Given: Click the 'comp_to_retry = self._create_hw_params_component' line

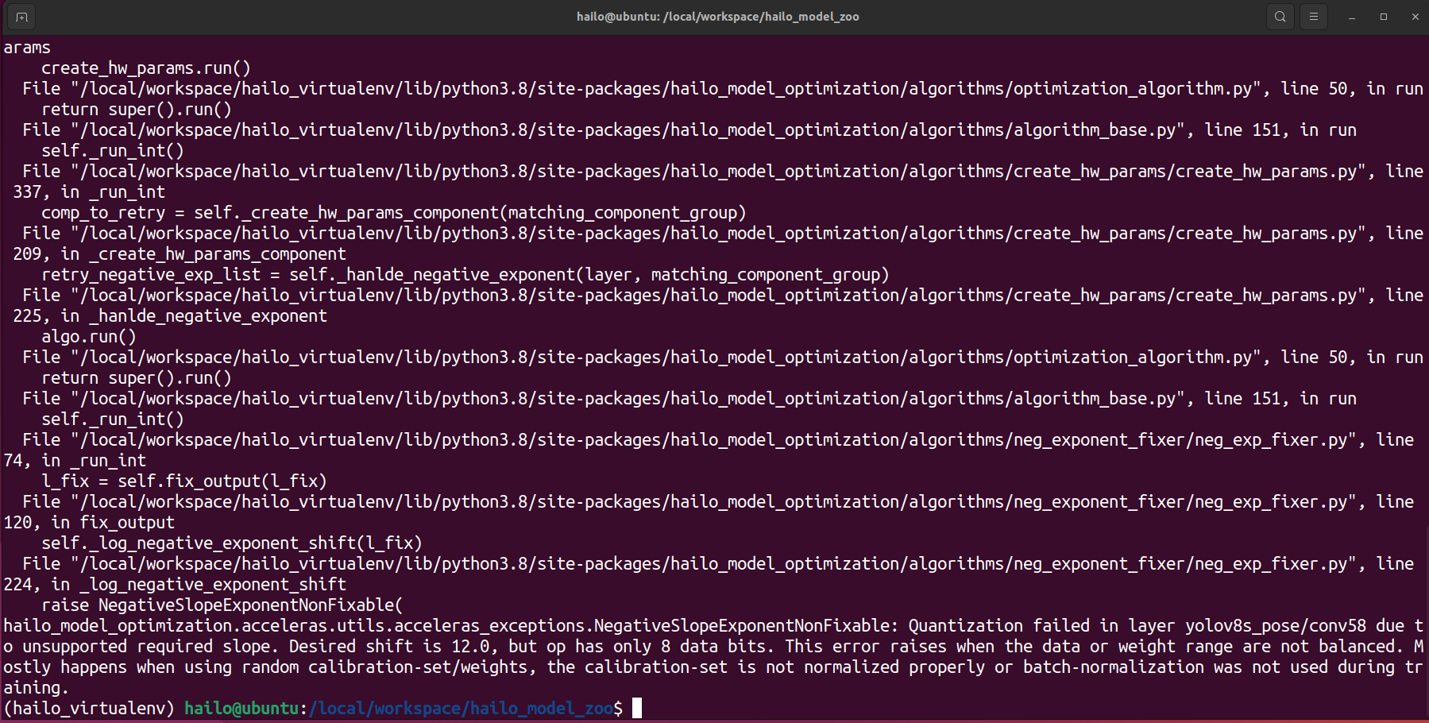Looking at the screenshot, I should 393,213.
